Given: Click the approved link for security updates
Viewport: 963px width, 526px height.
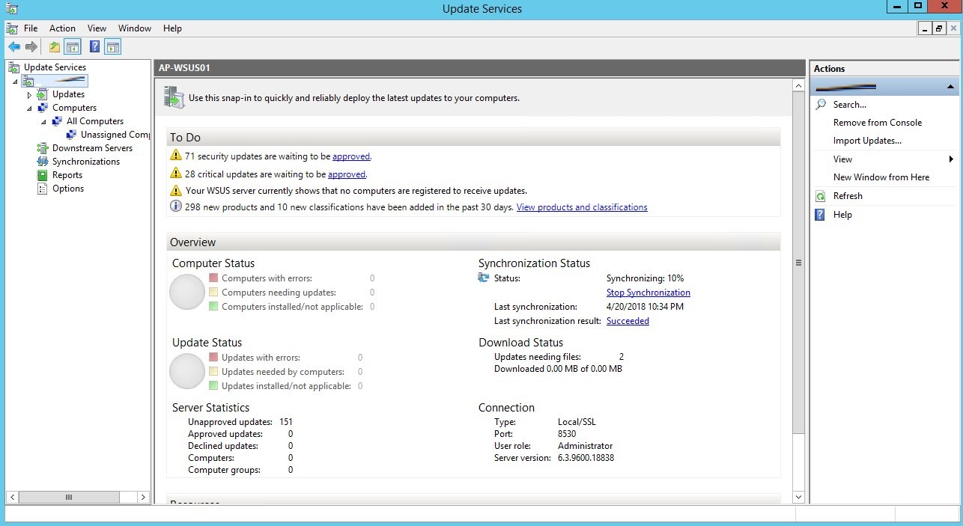Looking at the screenshot, I should tap(351, 156).
